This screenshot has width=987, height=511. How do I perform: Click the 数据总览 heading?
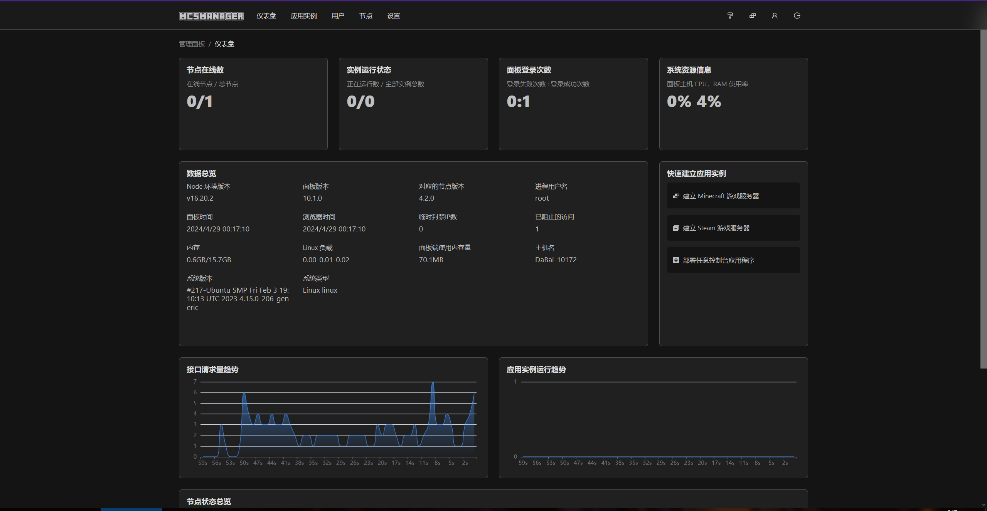click(201, 174)
